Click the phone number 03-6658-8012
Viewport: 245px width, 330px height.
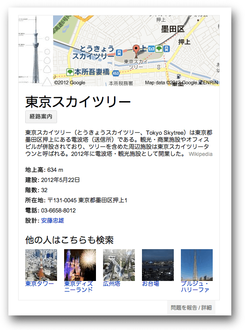point(58,210)
